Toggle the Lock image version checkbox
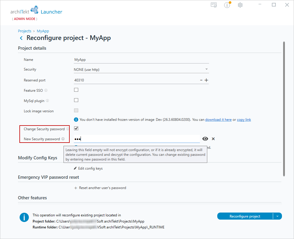This screenshot has height=239, width=294. pyautogui.click(x=76, y=111)
